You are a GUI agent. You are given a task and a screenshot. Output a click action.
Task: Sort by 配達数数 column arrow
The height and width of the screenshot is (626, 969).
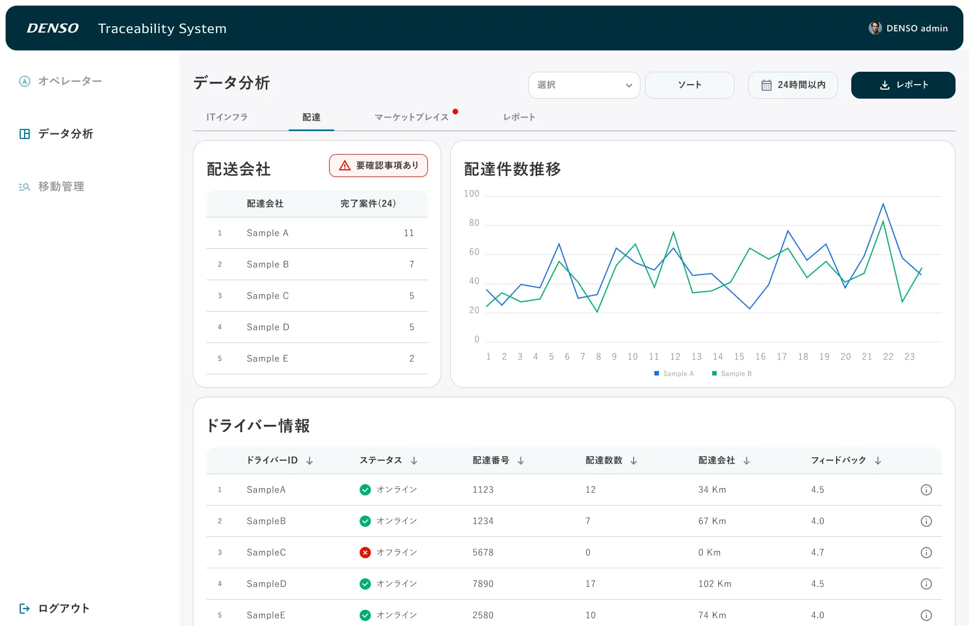pyautogui.click(x=634, y=461)
